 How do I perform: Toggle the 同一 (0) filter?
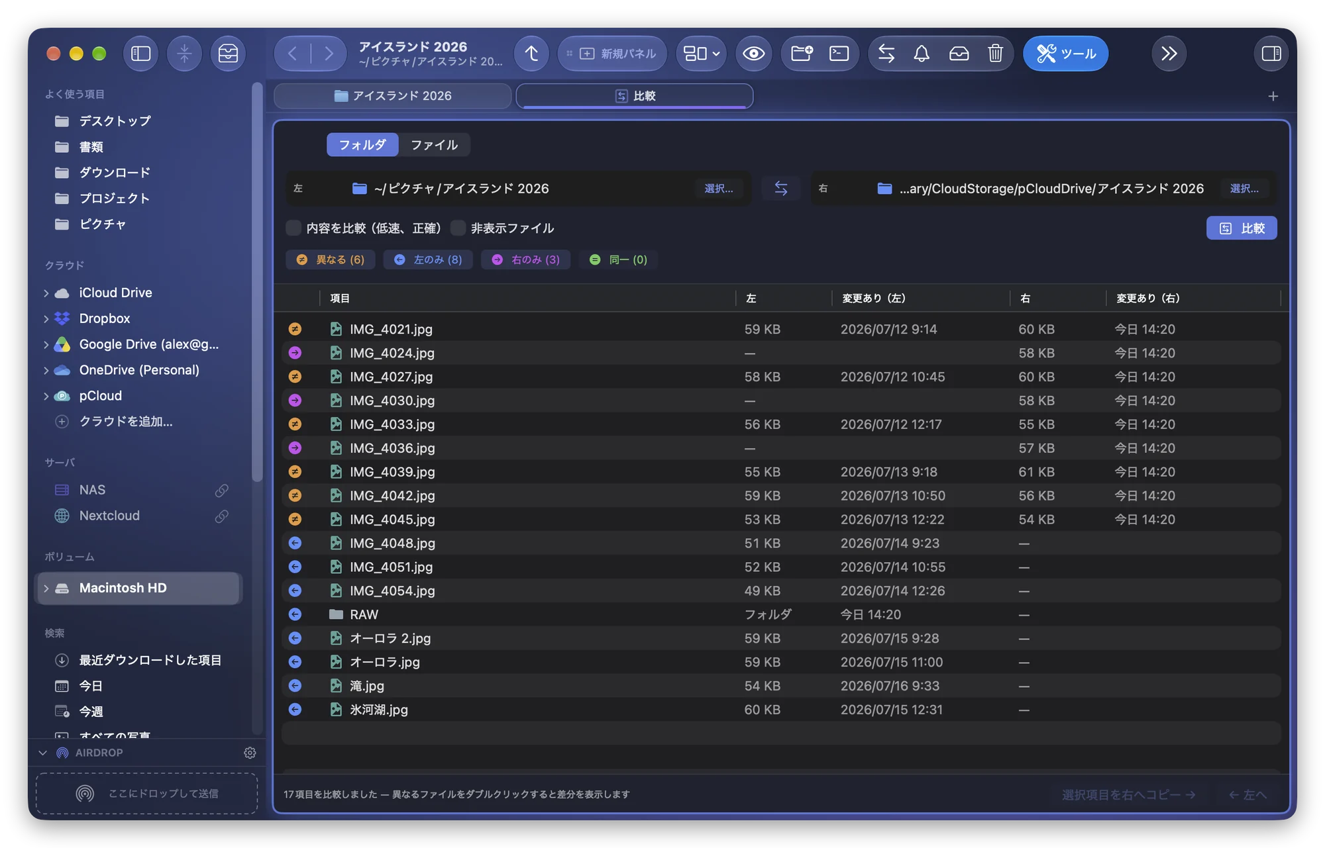coord(619,259)
